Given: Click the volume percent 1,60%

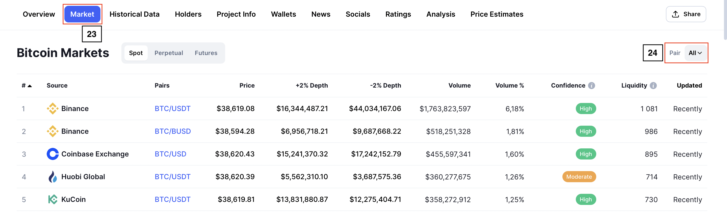Looking at the screenshot, I should pyautogui.click(x=514, y=154).
